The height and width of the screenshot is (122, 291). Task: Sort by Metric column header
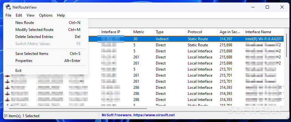tap(142, 32)
